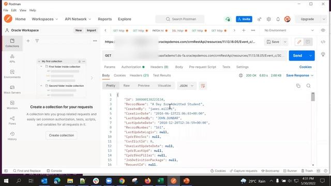The width and height of the screenshot is (331, 186).
Task: Open the notifications bell
Action: (278, 19)
